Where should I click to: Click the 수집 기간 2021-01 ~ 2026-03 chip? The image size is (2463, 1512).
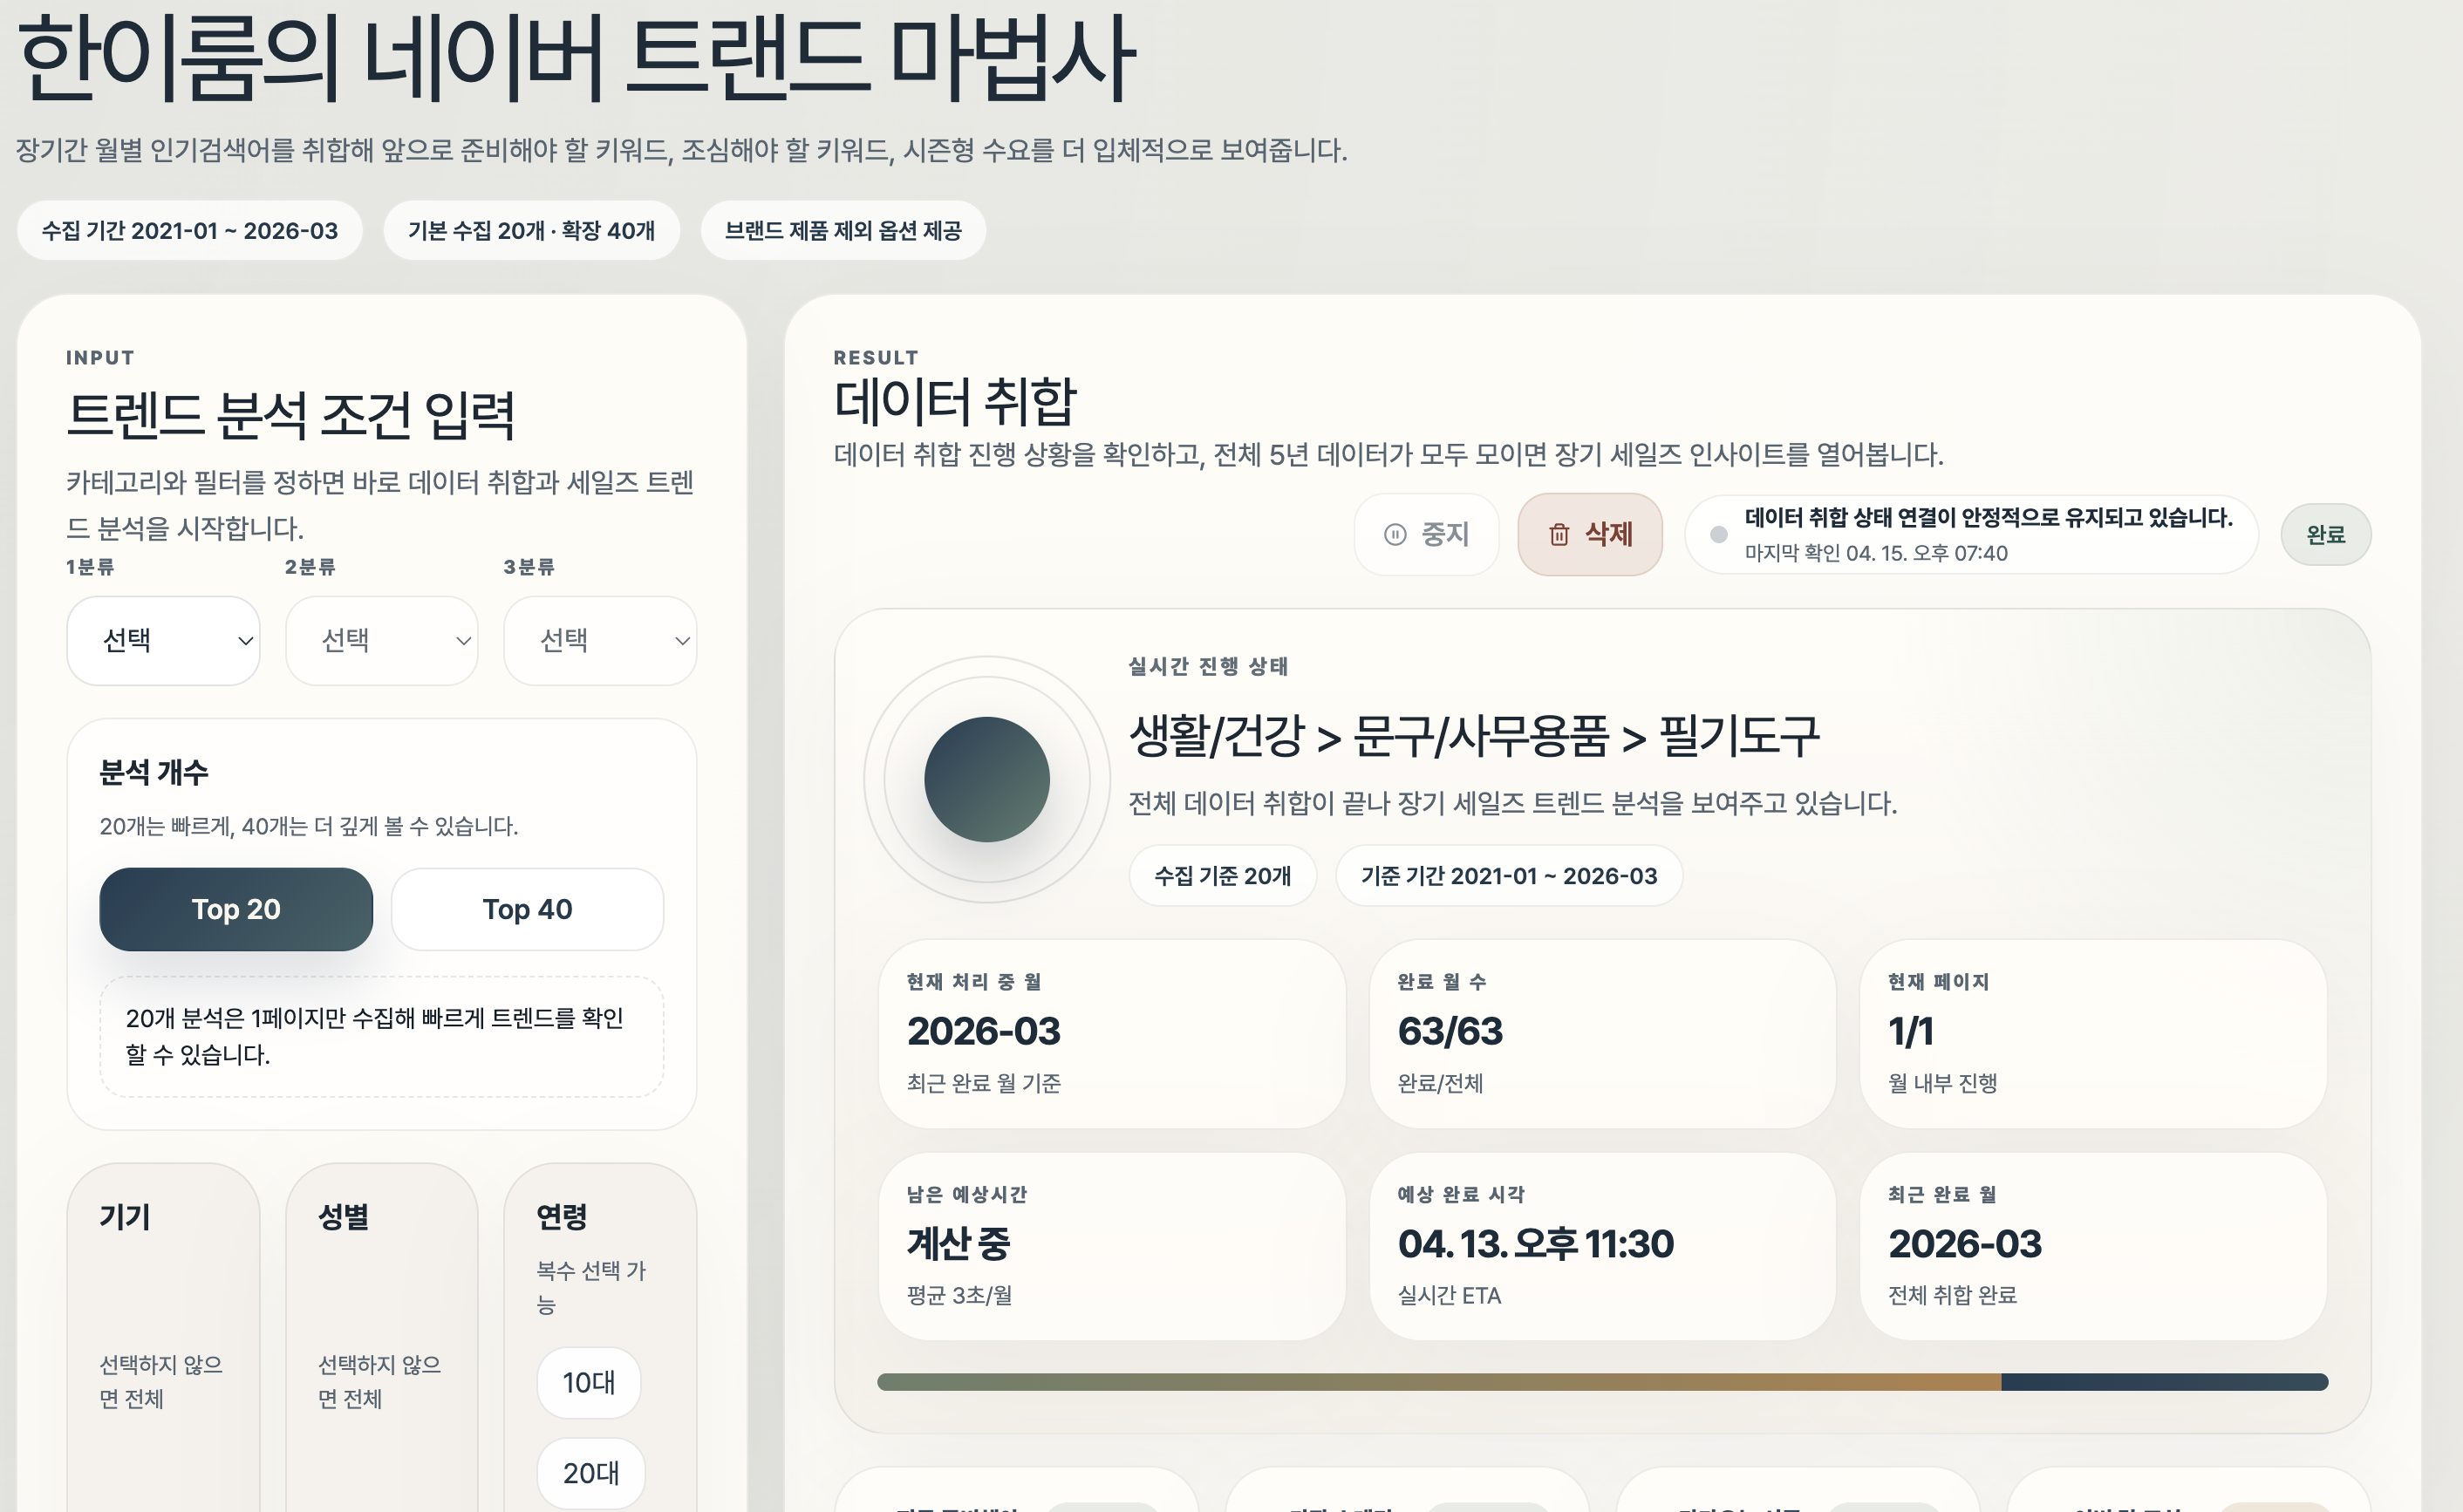(x=190, y=231)
